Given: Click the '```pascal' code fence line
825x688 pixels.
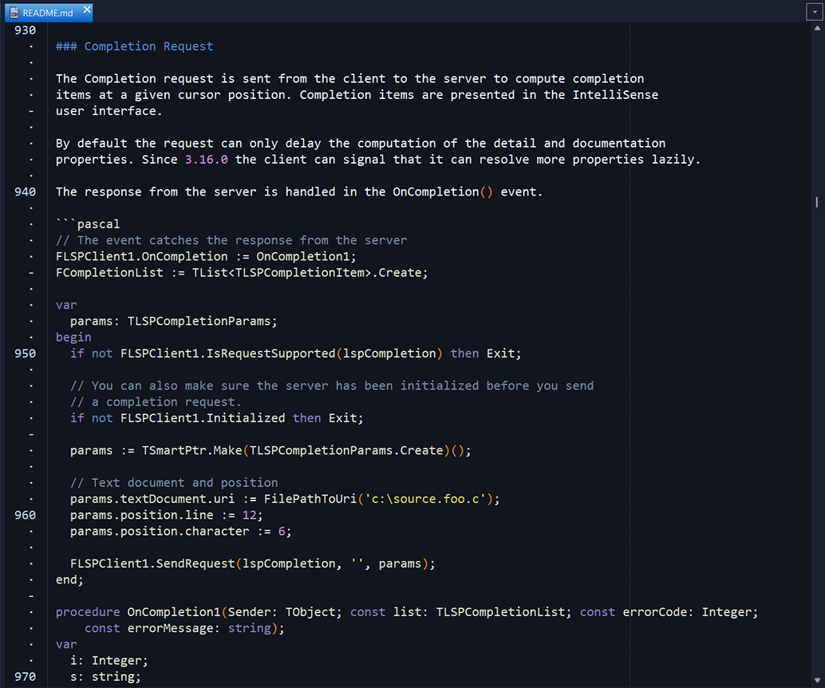Looking at the screenshot, I should (x=88, y=224).
